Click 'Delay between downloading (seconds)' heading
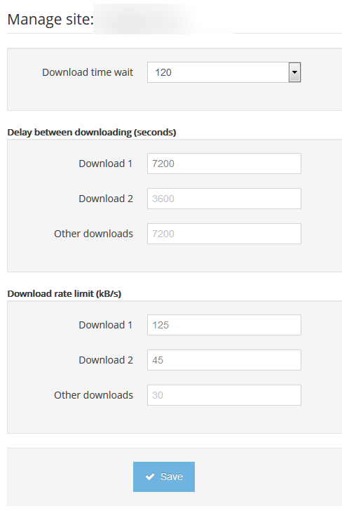The height and width of the screenshot is (513, 342). pos(92,132)
